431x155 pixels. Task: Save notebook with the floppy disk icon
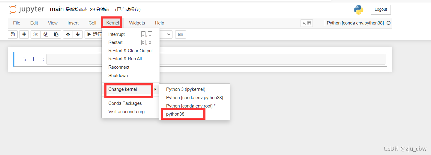(13, 34)
